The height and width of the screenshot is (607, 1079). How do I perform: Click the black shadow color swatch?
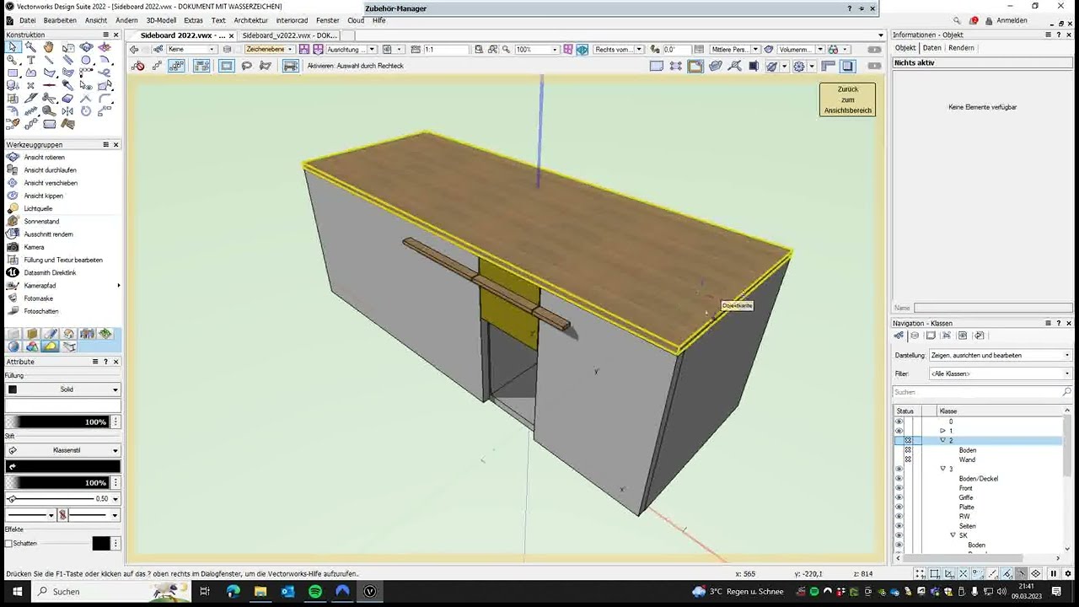pyautogui.click(x=101, y=544)
